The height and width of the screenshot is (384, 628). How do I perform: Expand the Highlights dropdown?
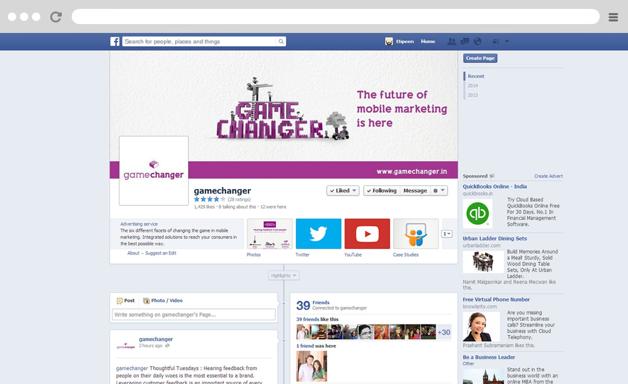(x=284, y=276)
